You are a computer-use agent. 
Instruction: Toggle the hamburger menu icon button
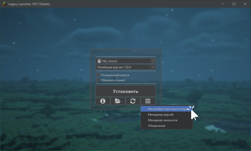148,101
